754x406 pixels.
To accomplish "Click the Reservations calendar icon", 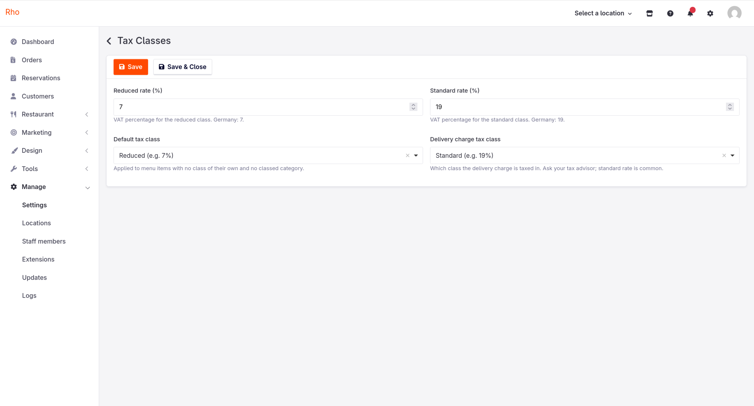I will pyautogui.click(x=13, y=78).
